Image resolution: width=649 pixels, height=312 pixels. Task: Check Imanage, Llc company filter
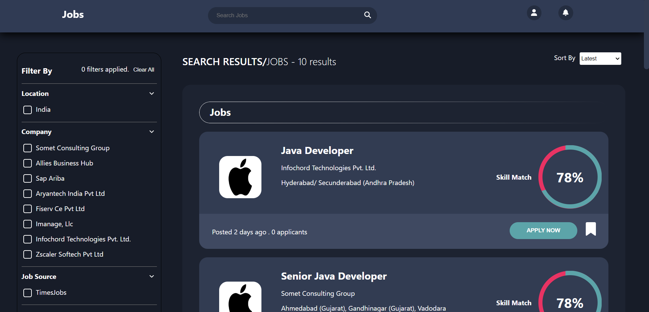[27, 224]
